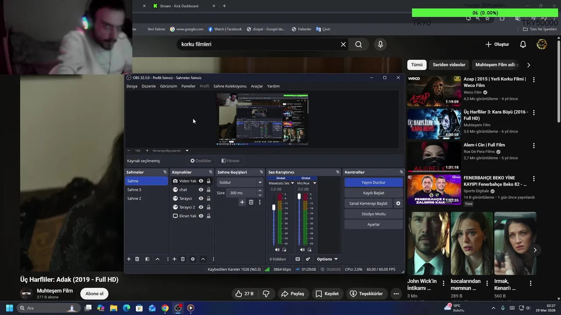Open the Windows Start menu
This screenshot has width=561, height=315.
[x=9, y=308]
